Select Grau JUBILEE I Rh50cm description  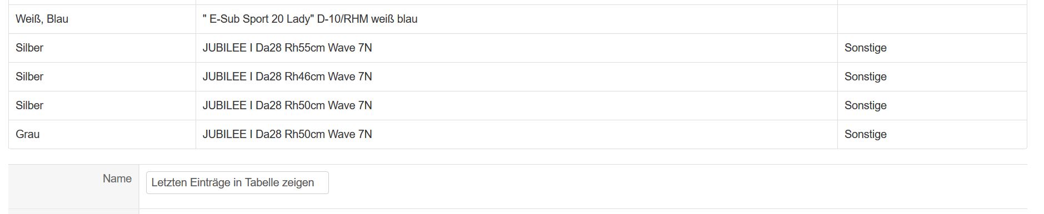coord(287,134)
